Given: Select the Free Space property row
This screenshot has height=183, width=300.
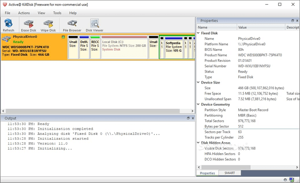Looking at the screenshot, I should pos(248,94).
